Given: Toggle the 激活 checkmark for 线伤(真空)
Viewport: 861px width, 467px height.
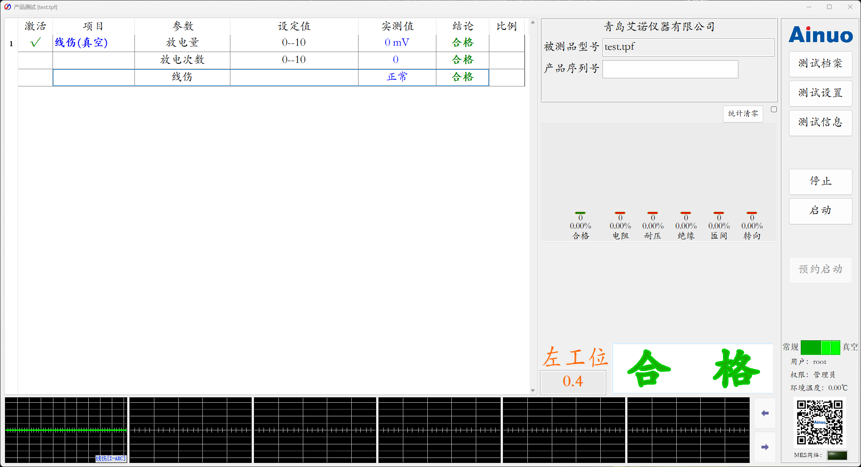Looking at the screenshot, I should [35, 42].
